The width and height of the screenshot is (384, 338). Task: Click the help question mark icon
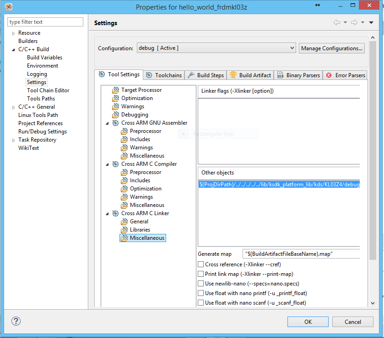tap(16, 321)
